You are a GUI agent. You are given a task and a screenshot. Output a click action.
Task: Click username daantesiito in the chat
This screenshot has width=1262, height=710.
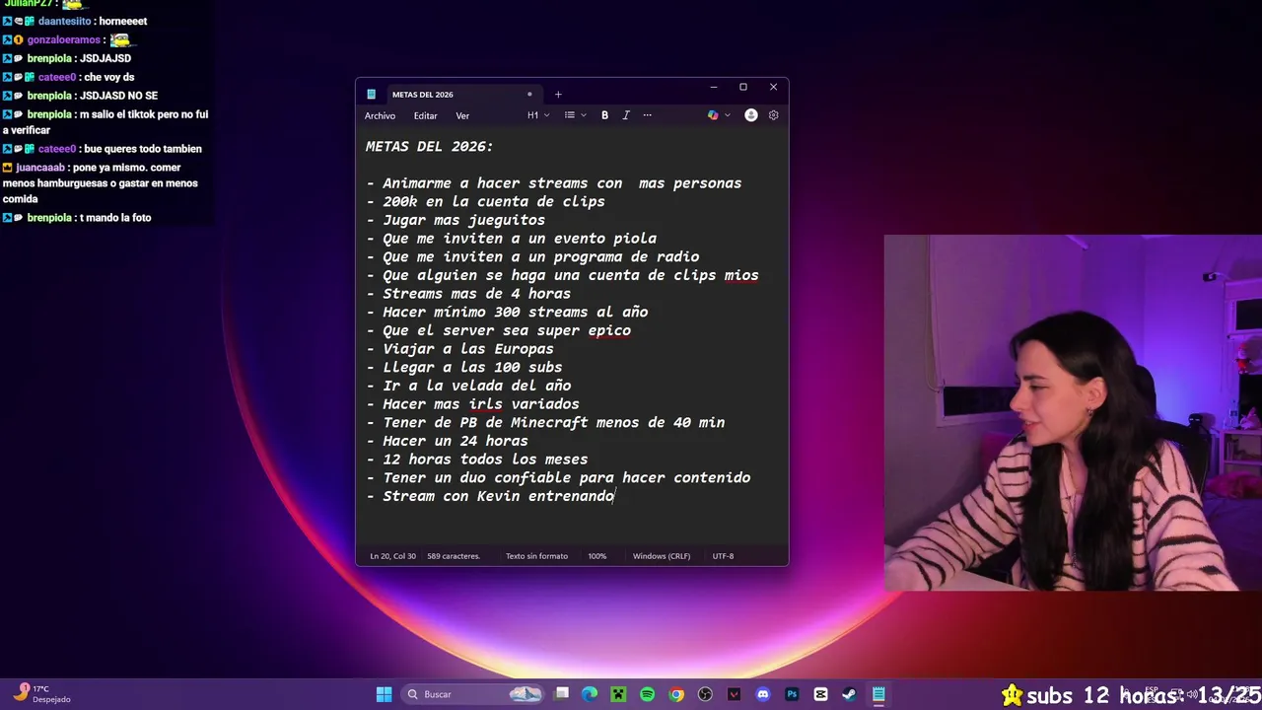(64, 21)
